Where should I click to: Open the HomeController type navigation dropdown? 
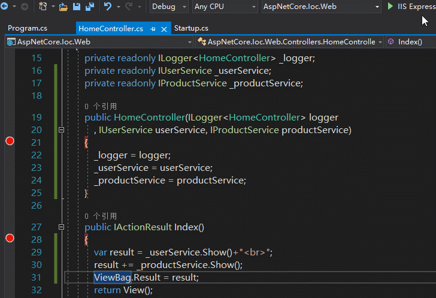[289, 42]
